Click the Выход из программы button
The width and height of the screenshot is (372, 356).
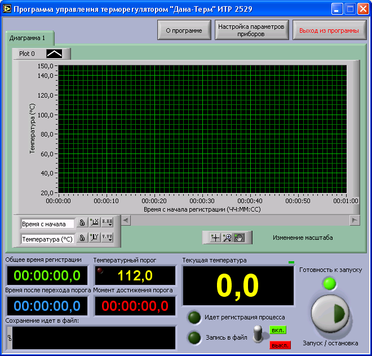[x=329, y=30]
